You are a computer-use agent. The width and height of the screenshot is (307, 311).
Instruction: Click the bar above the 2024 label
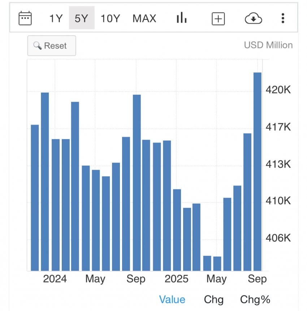tap(56, 205)
